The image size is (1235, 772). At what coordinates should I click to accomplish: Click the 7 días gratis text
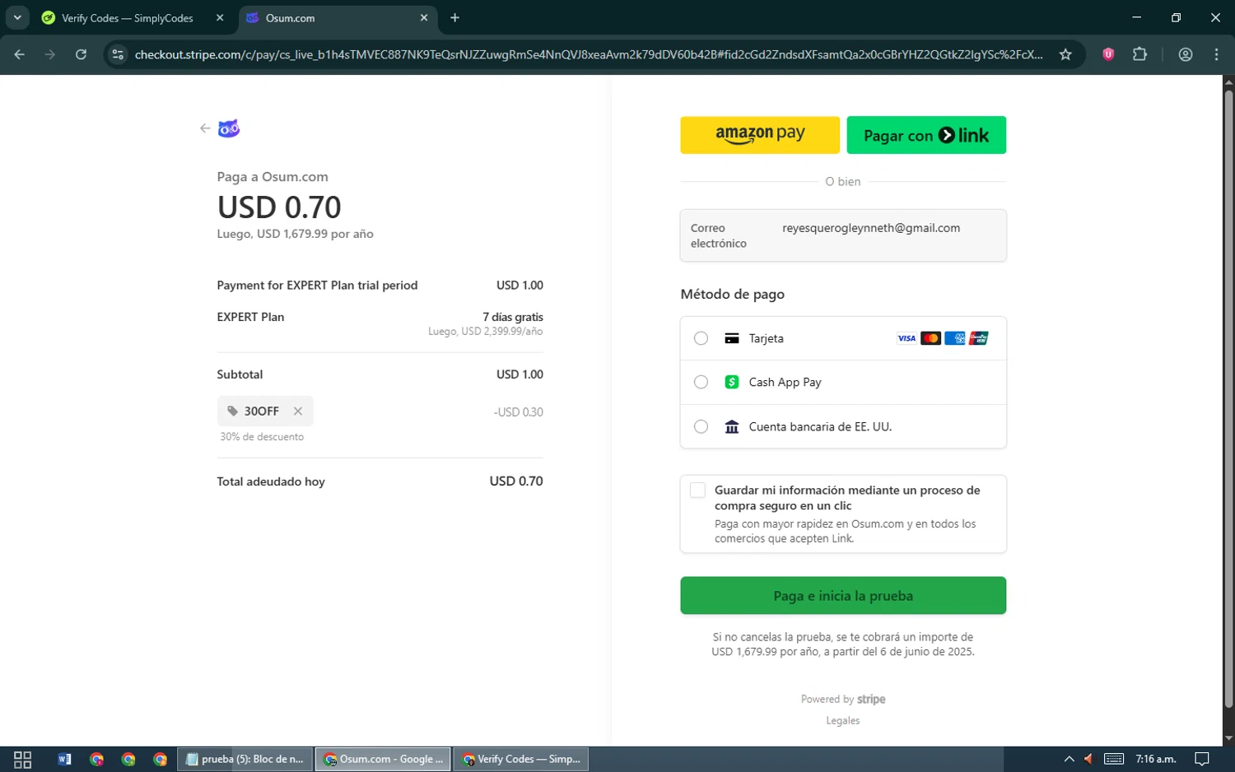click(513, 317)
